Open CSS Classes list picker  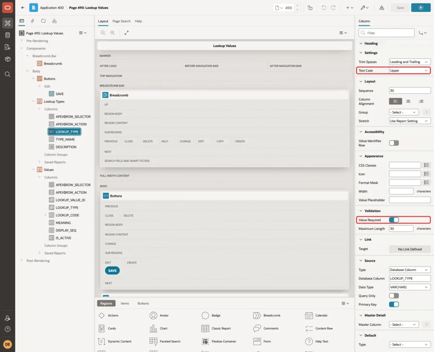pyautogui.click(x=426, y=165)
